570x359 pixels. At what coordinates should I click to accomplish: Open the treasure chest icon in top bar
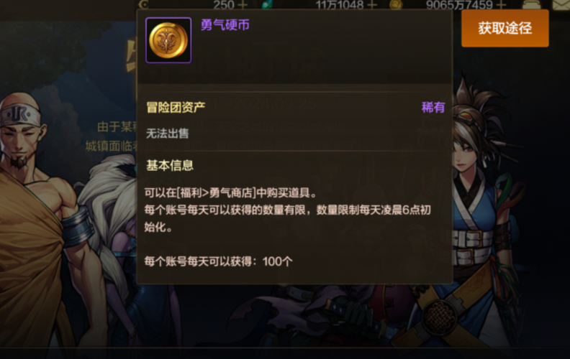(x=531, y=5)
